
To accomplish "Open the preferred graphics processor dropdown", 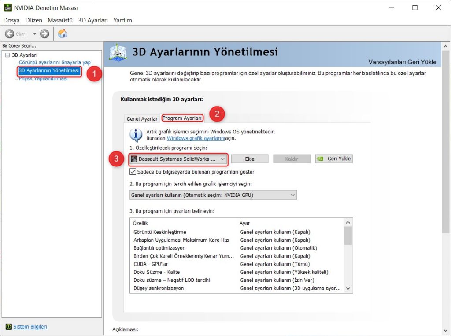I will (x=213, y=195).
